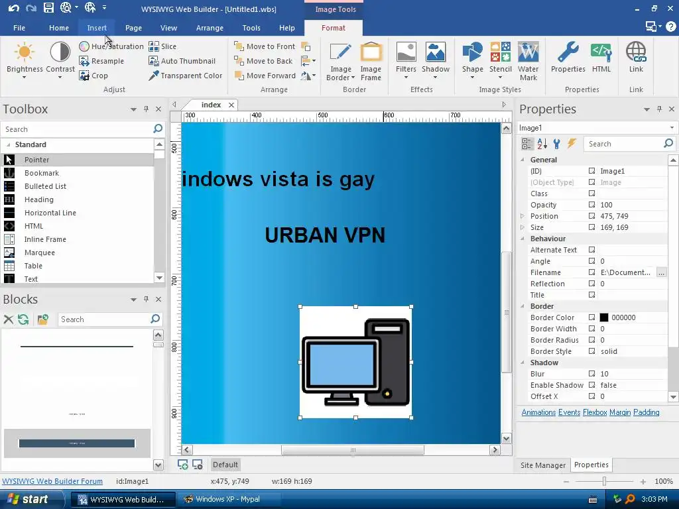Viewport: 679px width, 509px height.
Task: Adjust the zoom slider handle
Action: tap(604, 481)
